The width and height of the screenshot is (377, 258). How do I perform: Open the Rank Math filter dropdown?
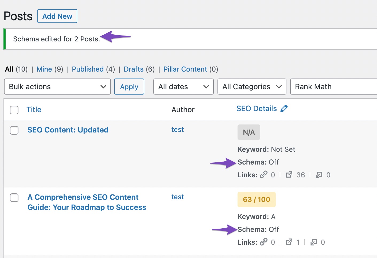click(x=334, y=87)
